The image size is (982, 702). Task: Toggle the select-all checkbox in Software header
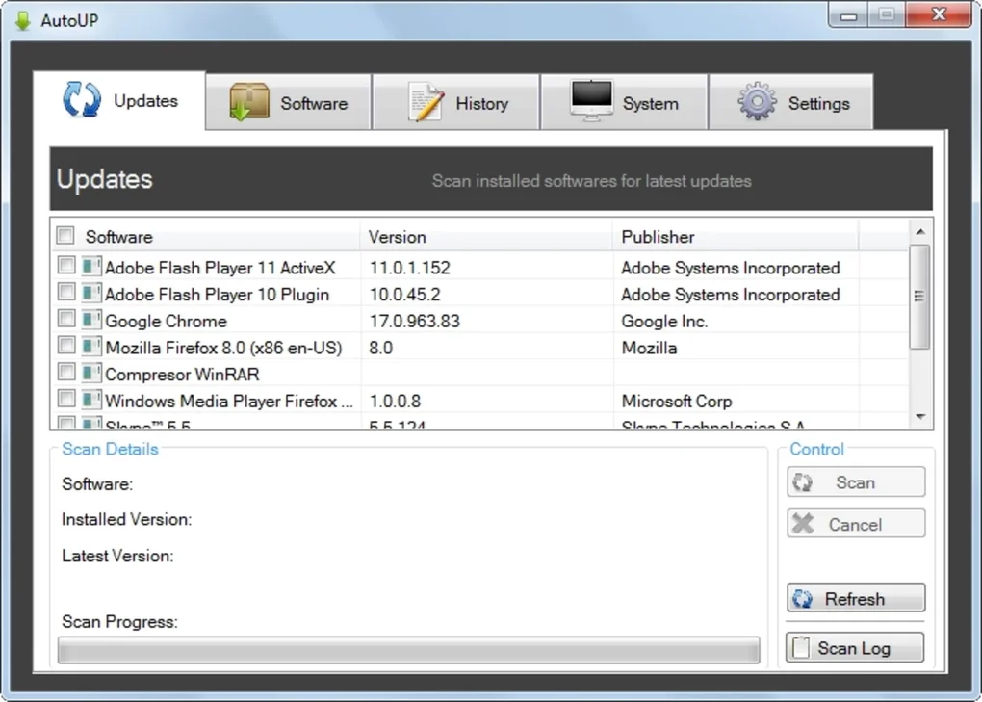coord(65,236)
